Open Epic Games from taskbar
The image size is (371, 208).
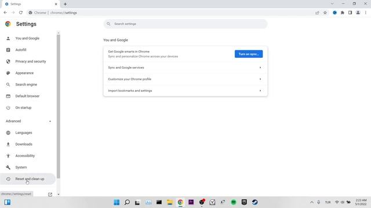point(244,202)
